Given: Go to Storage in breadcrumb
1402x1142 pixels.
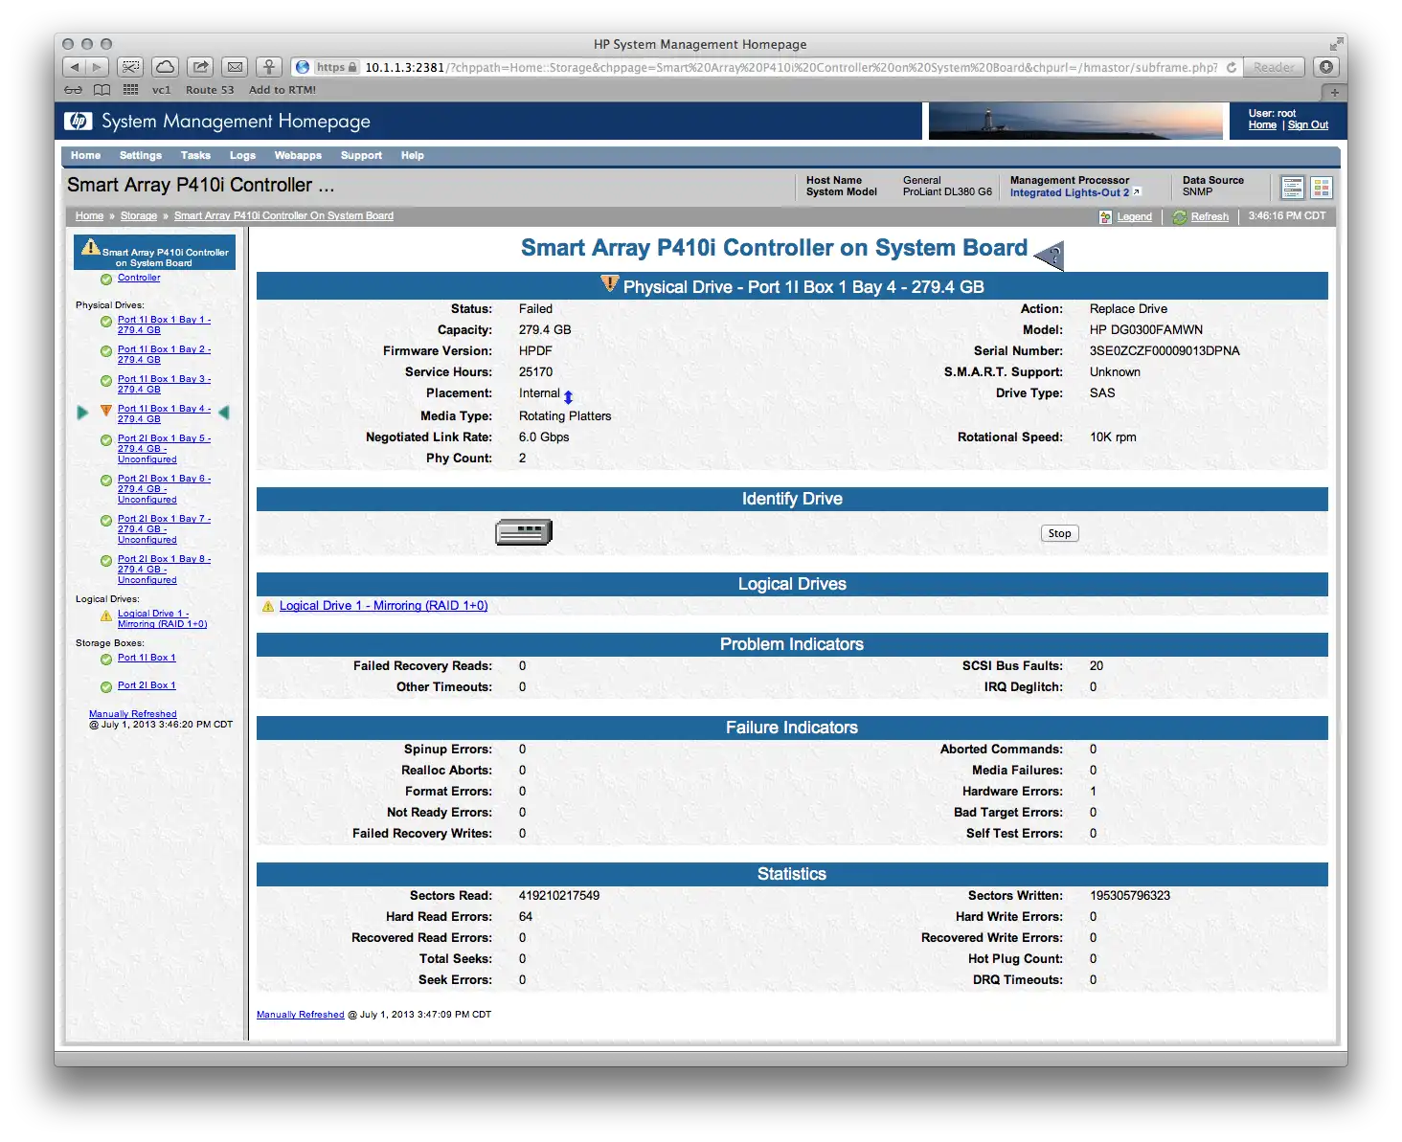Looking at the screenshot, I should pos(139,216).
